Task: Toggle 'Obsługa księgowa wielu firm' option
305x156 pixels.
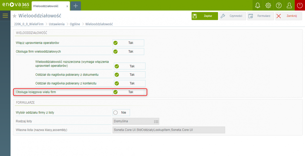Action: pyautogui.click(x=128, y=92)
